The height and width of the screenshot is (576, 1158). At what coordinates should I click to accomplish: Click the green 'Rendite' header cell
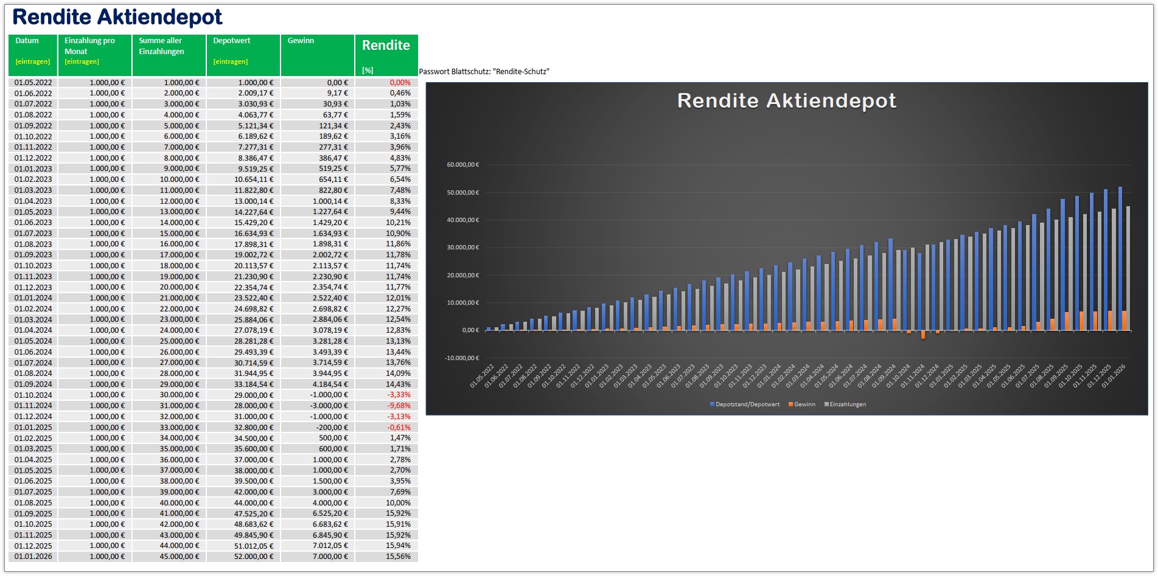(386, 55)
